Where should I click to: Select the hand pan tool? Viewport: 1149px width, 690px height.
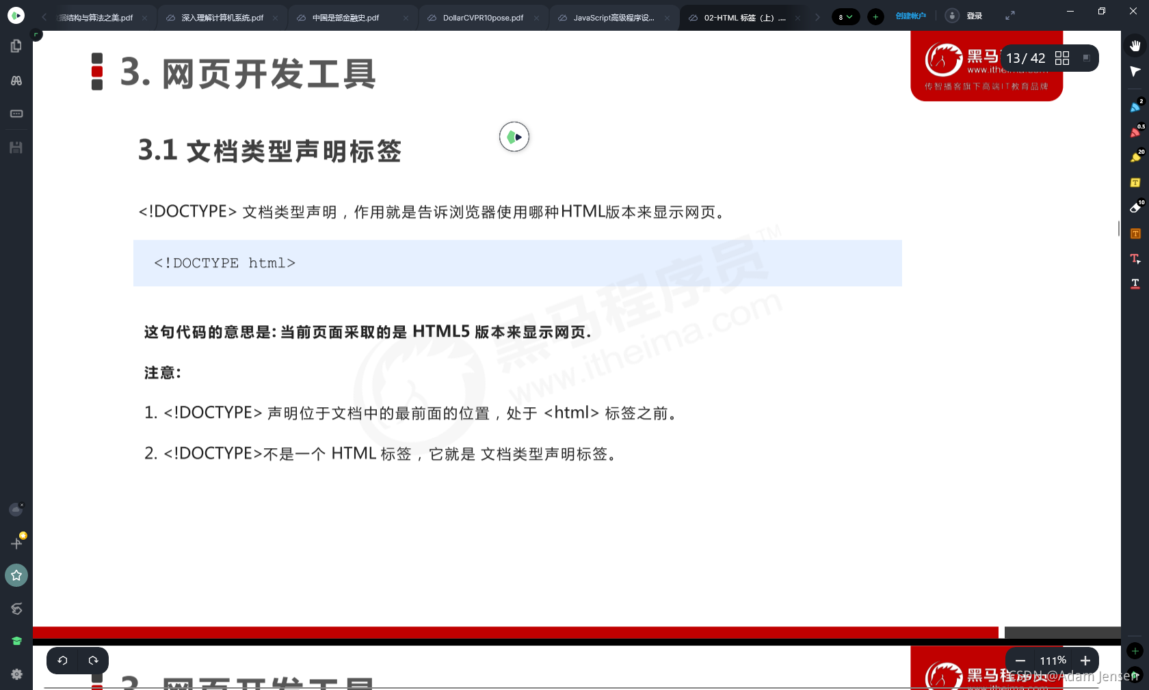pyautogui.click(x=1135, y=46)
